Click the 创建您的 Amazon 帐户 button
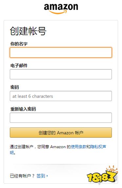Screen dimensions: 122x188 (x=61, y=132)
